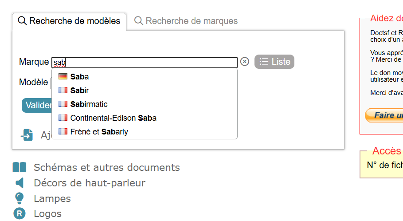
Task: Click the magnifier icon in Recherche de modèles
Action: pyautogui.click(x=22, y=21)
